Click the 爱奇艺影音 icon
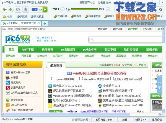The width and height of the screenshot is (166, 123). tap(8, 100)
